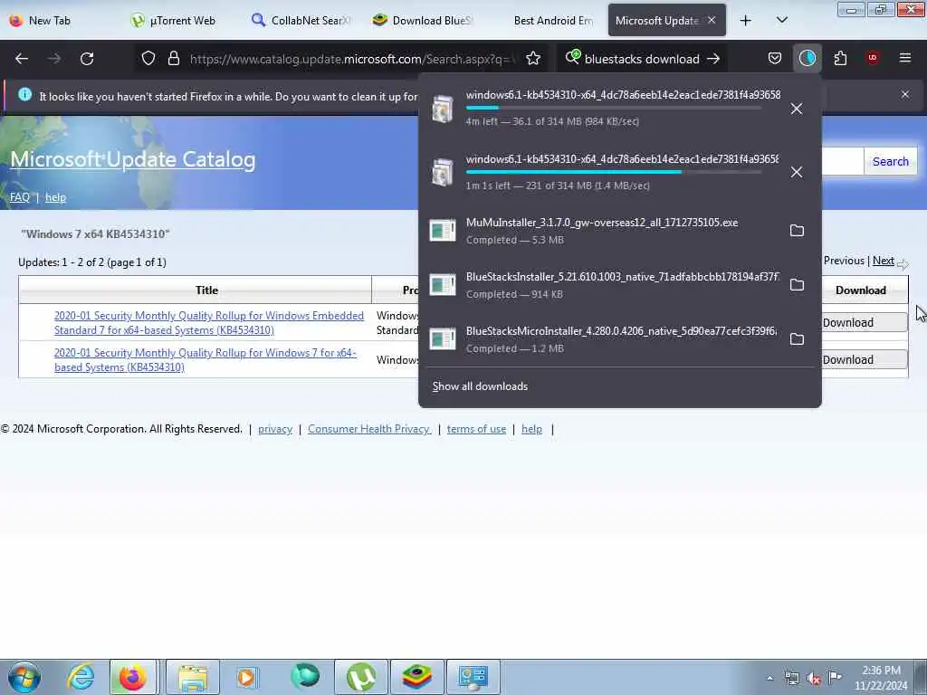Image resolution: width=927 pixels, height=695 pixels.
Task: Open a new tab with the plus button
Action: click(x=746, y=21)
